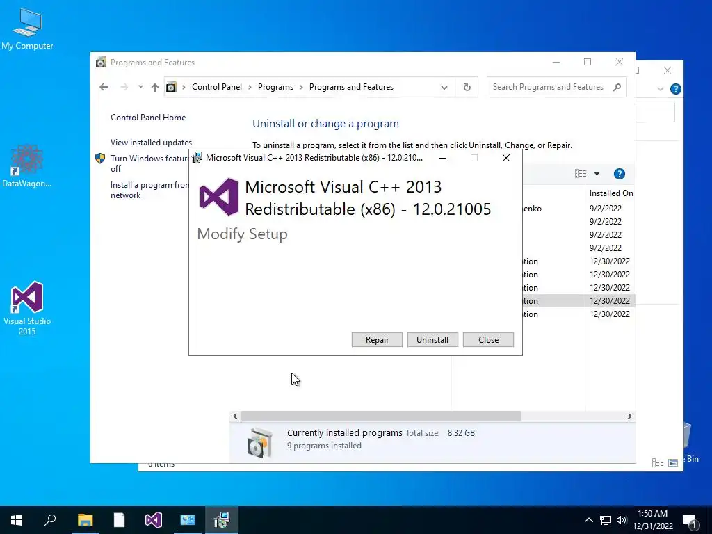Click Control Panel in the breadcrumb
Image resolution: width=712 pixels, height=534 pixels.
point(217,87)
